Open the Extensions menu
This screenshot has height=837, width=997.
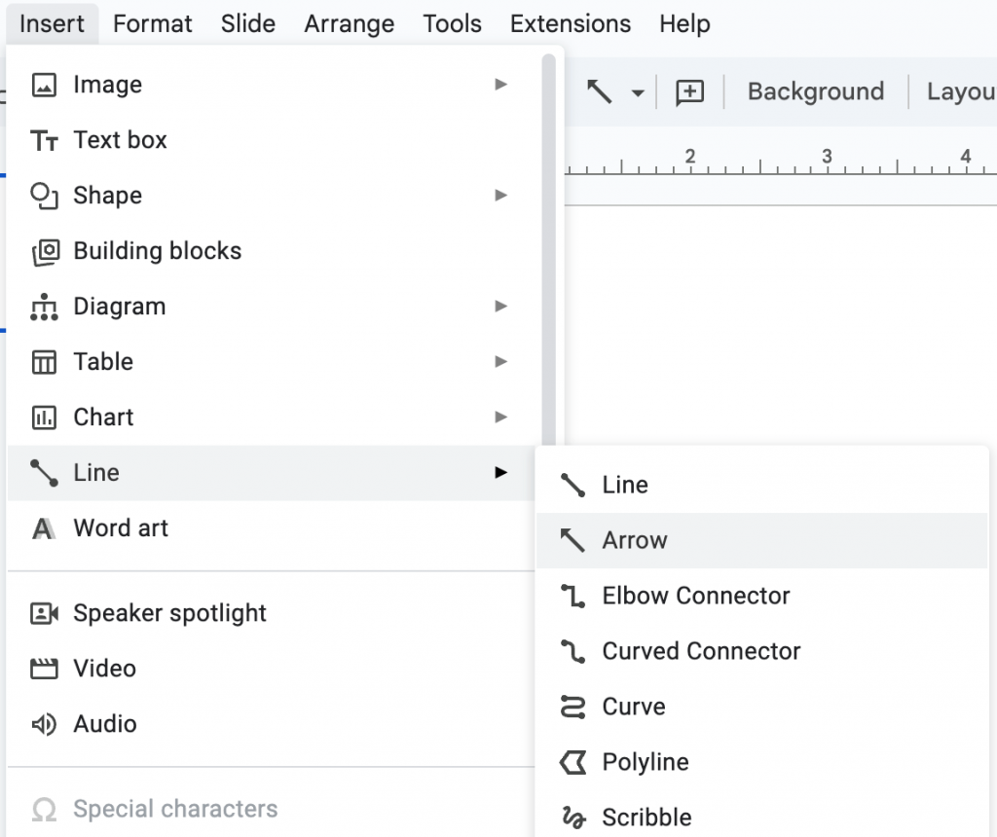point(571,23)
